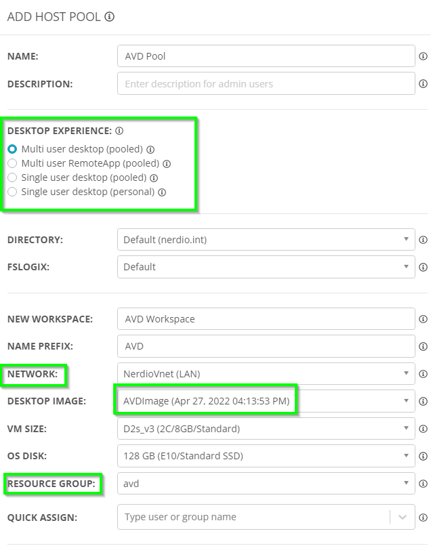Click the New Workspace text field
431x546 pixels.
[266, 319]
